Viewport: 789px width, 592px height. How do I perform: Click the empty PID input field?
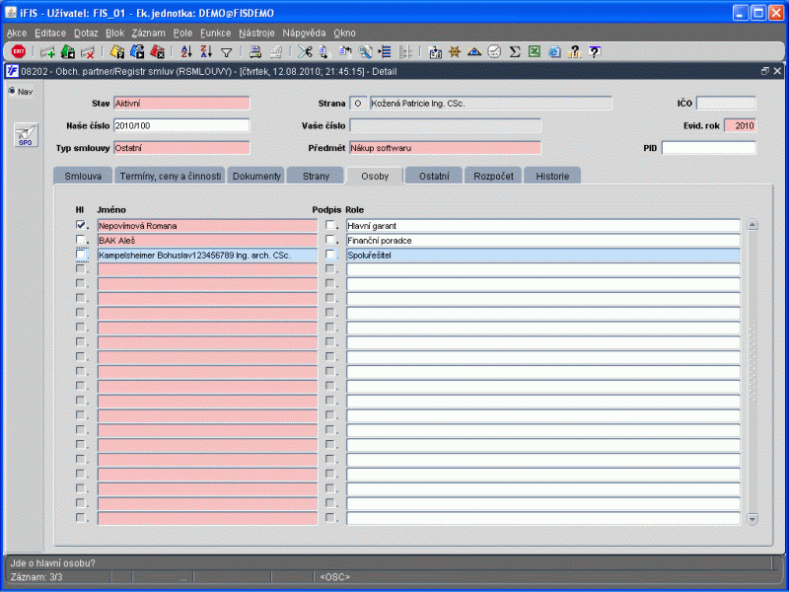(x=708, y=148)
